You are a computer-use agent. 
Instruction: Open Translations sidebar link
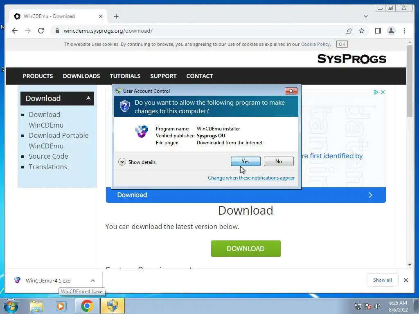click(x=48, y=167)
